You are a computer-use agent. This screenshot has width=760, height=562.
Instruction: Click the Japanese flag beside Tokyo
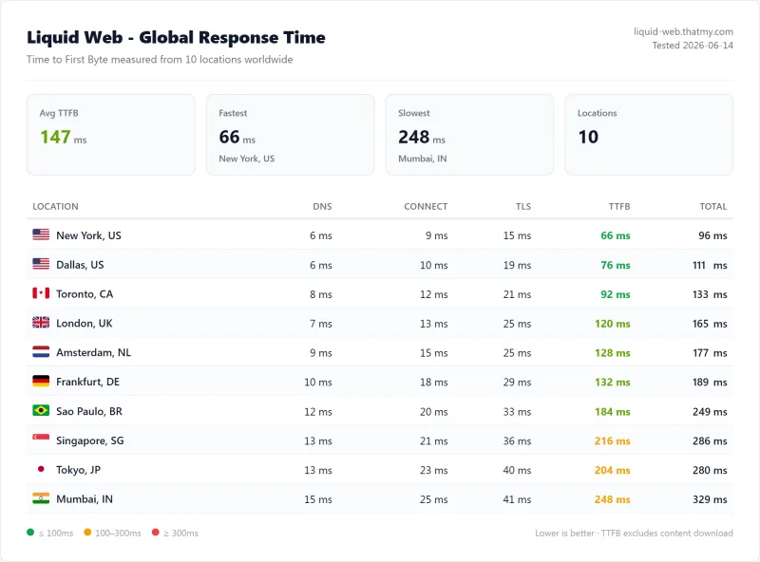point(41,469)
